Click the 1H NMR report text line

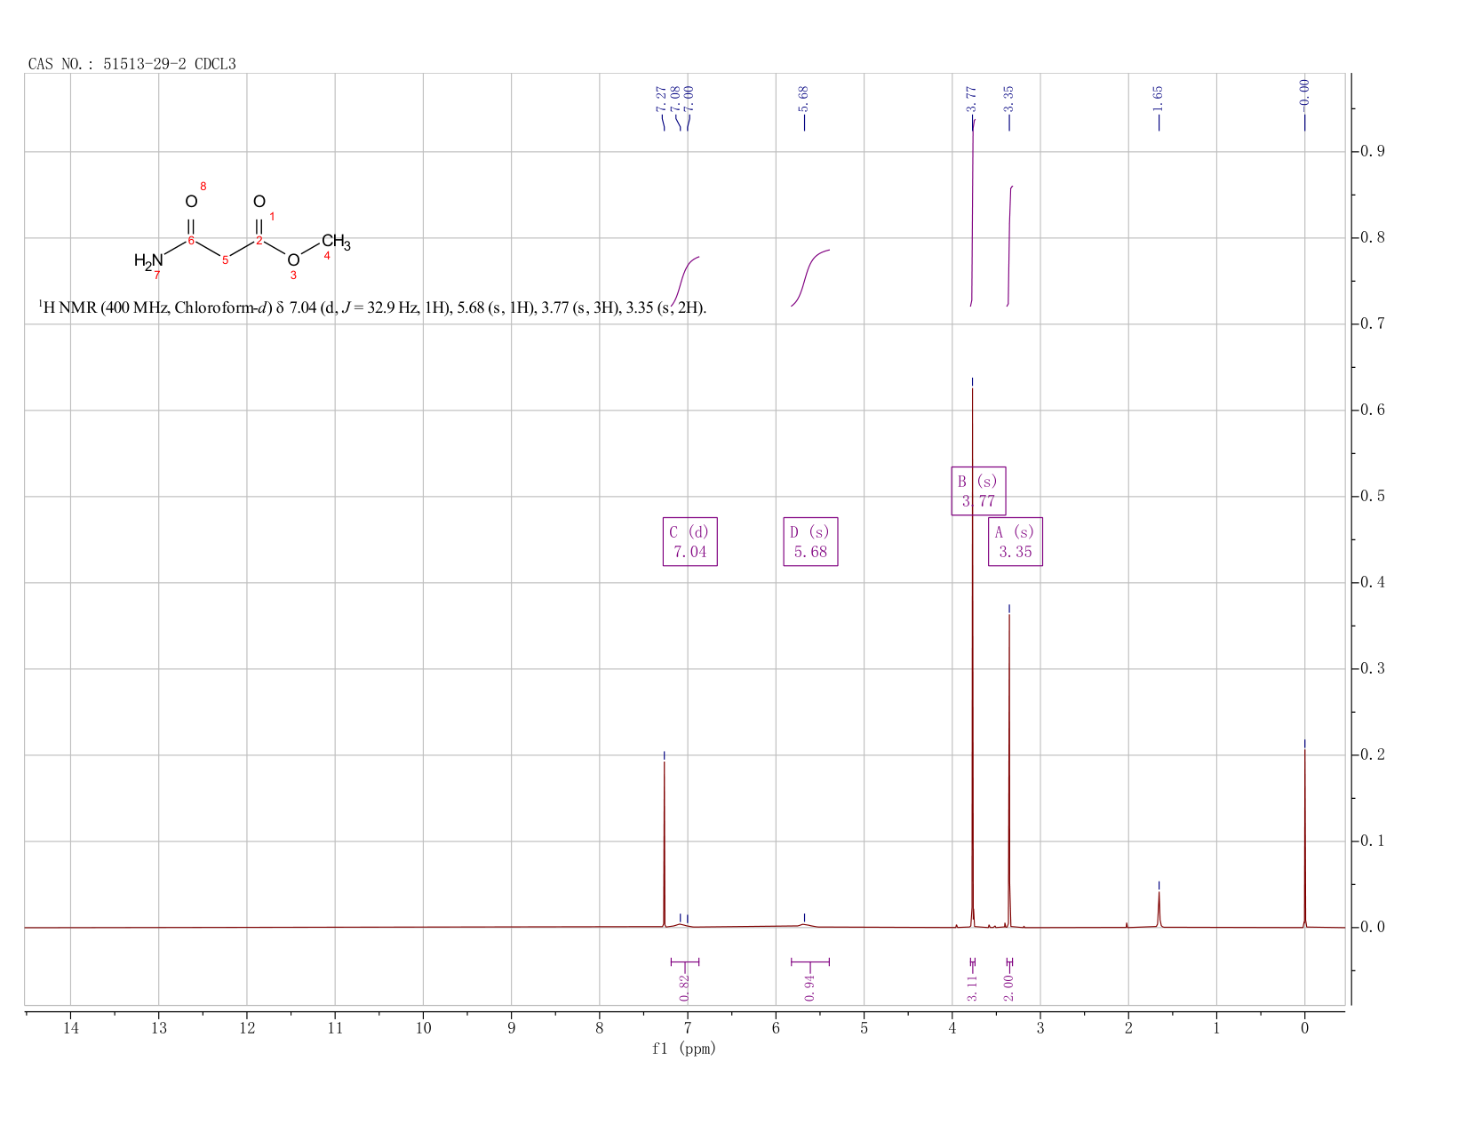(x=372, y=308)
